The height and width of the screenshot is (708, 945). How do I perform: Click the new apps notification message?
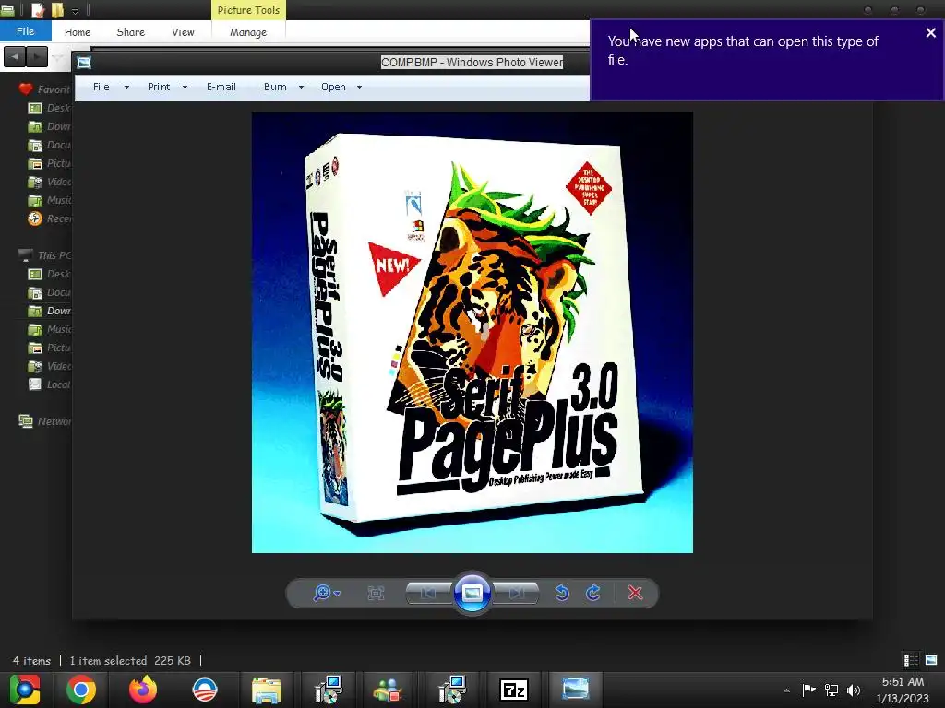coord(743,51)
